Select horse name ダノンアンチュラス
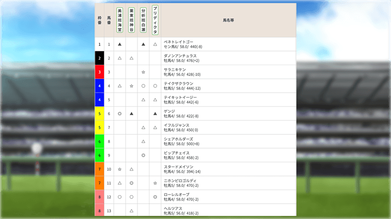 180,56
